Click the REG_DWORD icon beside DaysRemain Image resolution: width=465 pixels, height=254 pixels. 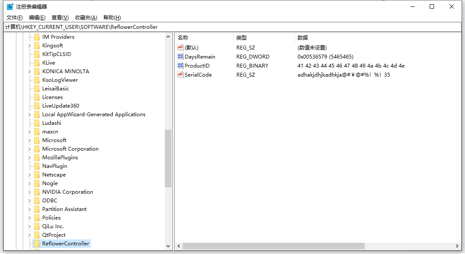pyautogui.click(x=180, y=56)
